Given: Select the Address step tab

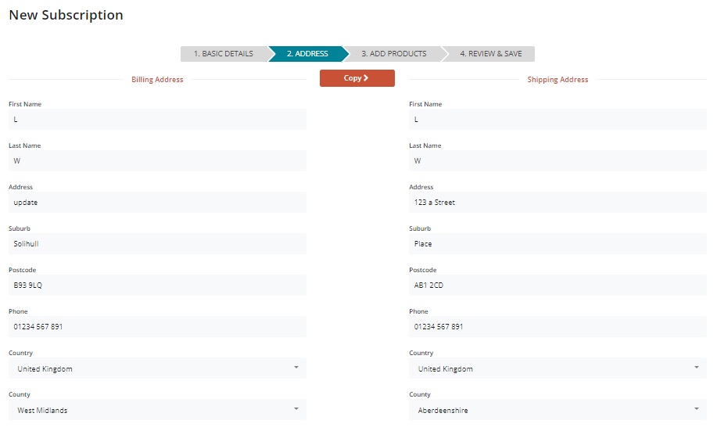Looking at the screenshot, I should (307, 54).
